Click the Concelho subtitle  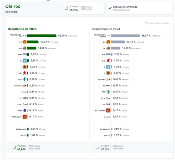(11, 12)
